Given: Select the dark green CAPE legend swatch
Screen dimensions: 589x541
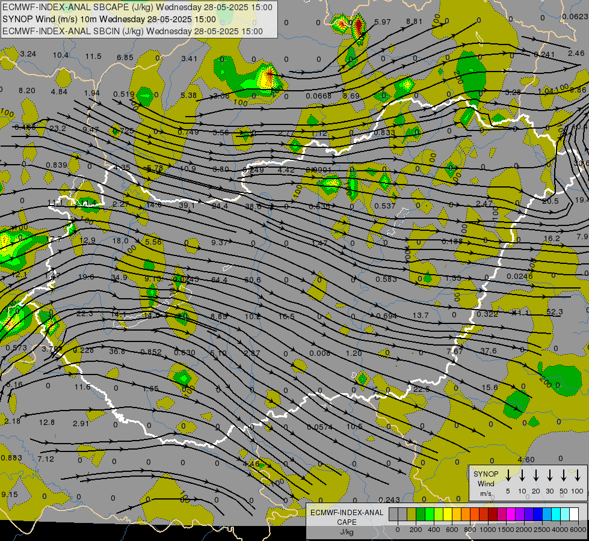Looking at the screenshot, I should point(421,514).
